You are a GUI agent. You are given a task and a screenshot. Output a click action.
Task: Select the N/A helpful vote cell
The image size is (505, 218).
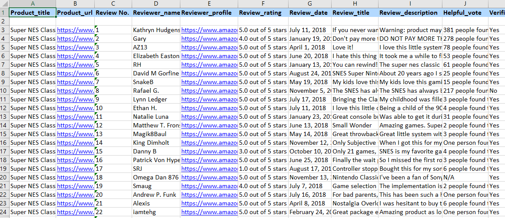click(465, 177)
